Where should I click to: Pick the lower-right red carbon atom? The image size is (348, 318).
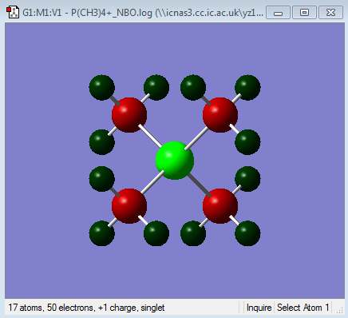point(220,206)
